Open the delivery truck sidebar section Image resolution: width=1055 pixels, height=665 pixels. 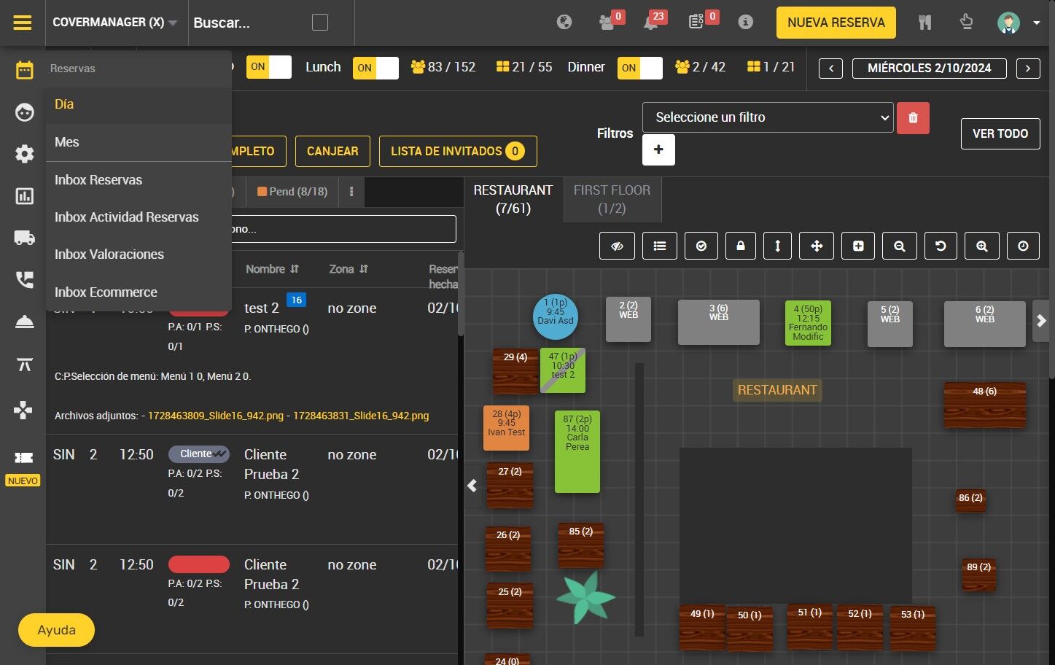tap(24, 237)
